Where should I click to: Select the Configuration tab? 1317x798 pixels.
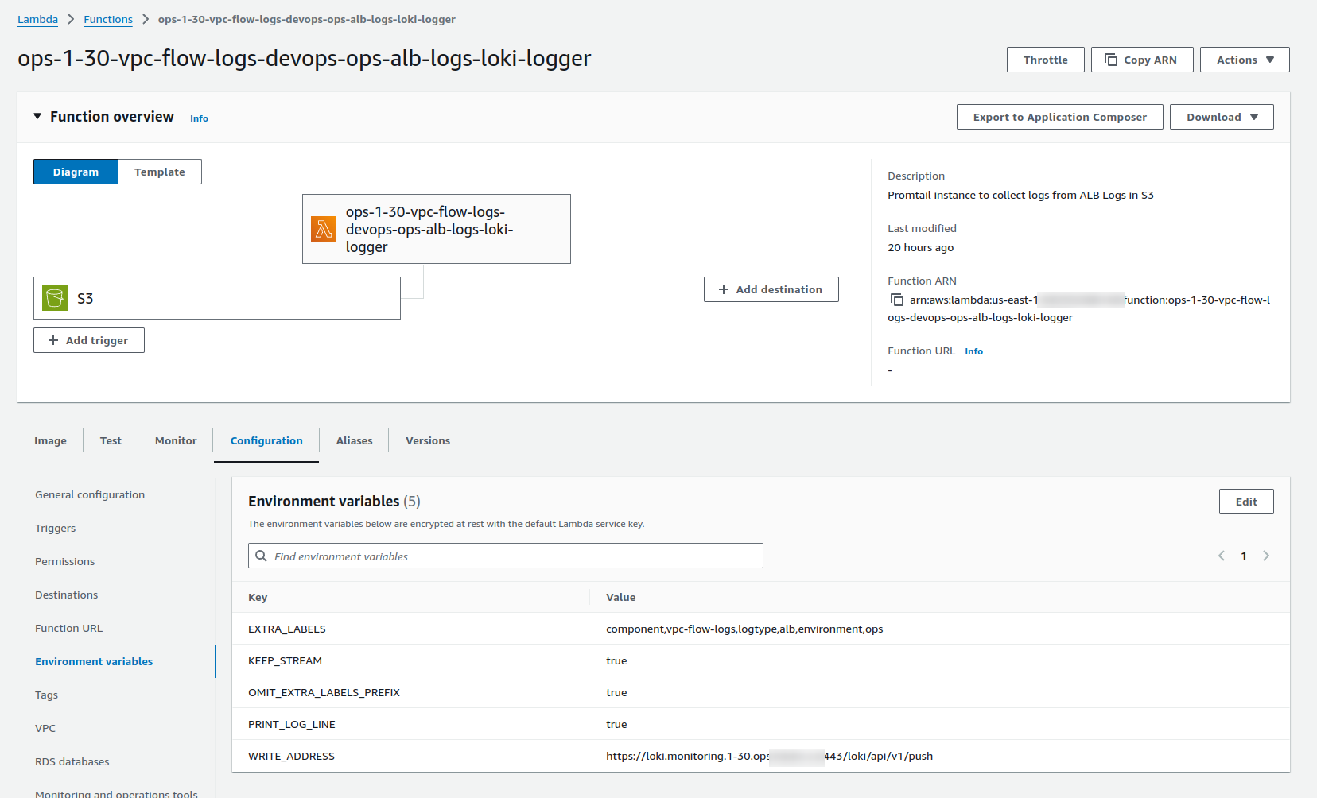coord(266,440)
